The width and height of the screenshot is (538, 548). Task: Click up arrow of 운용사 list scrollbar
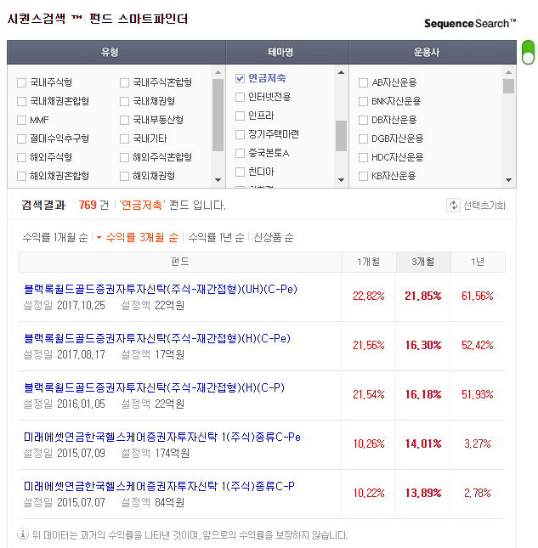508,72
